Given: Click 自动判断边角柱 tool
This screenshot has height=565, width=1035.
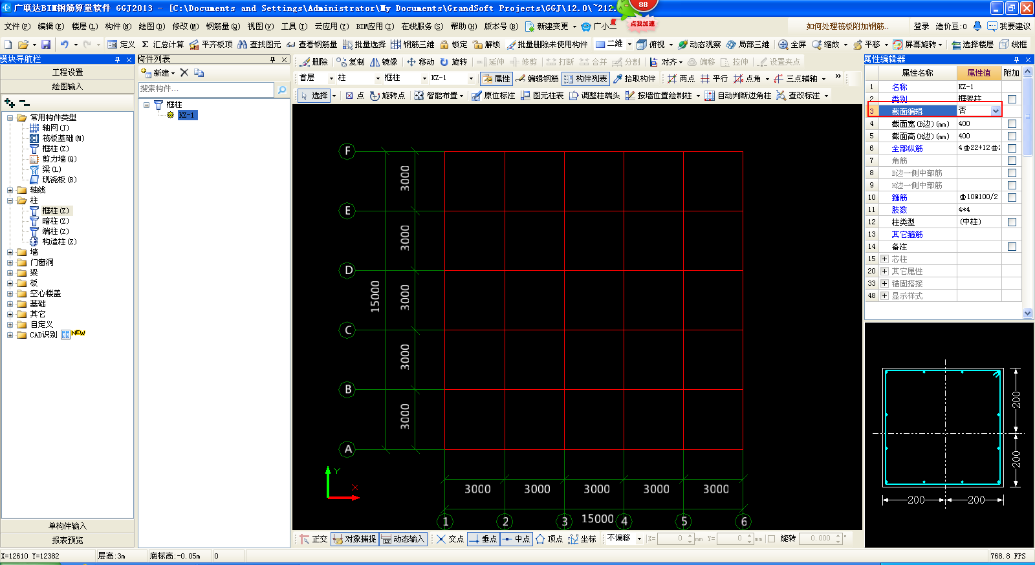Looking at the screenshot, I should coord(737,96).
